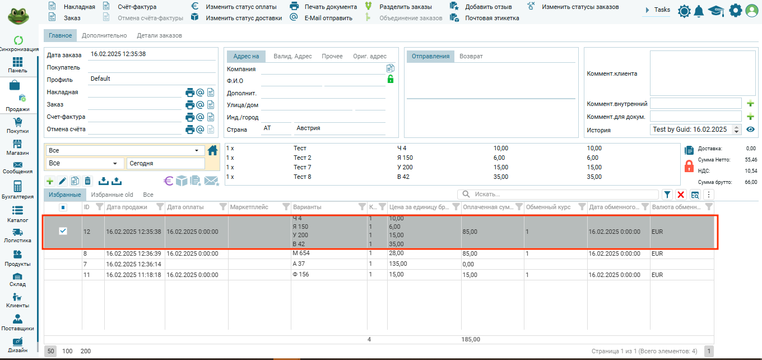Click the green plus add-order icon
762x360 pixels.
(x=50, y=181)
